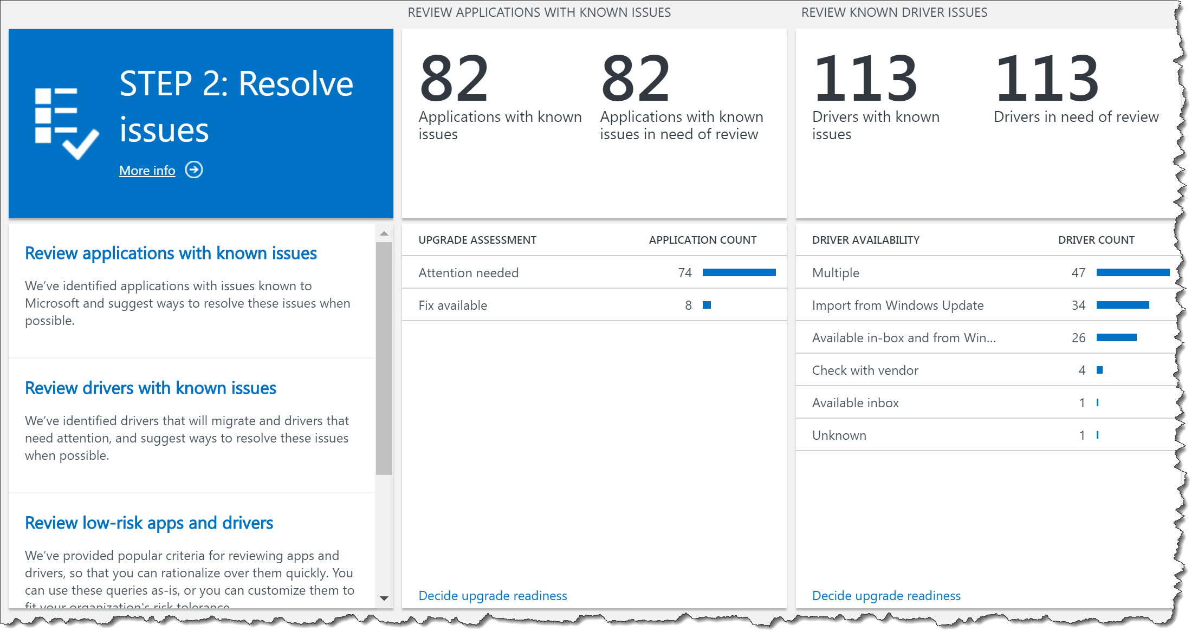Switch to Review Known Driver Issues section

pos(894,12)
